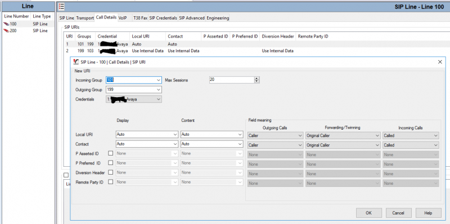Image resolution: width=450 pixels, height=224 pixels.
Task: Switch to the SIP Line tab
Action: [66, 18]
